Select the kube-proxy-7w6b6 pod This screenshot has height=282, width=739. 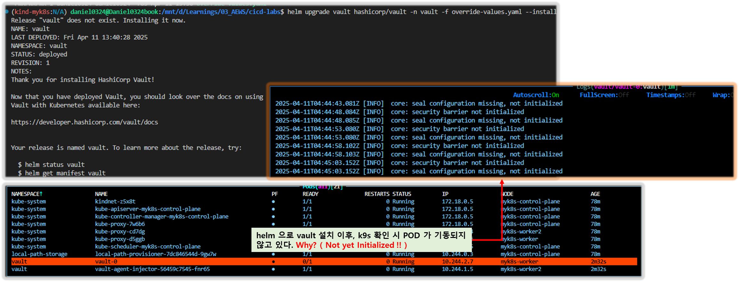(x=120, y=224)
